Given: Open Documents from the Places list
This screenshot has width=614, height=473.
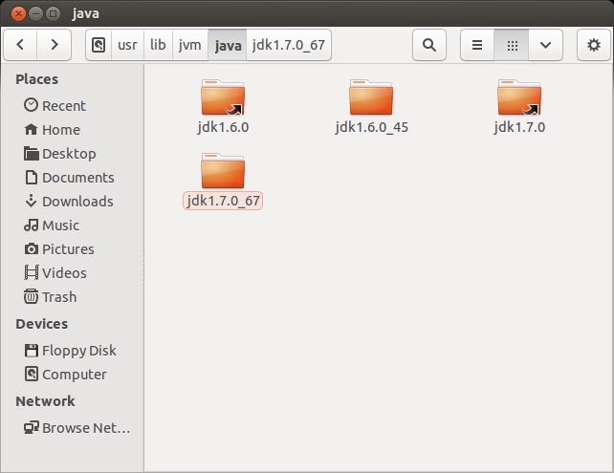Looking at the screenshot, I should 77,178.
